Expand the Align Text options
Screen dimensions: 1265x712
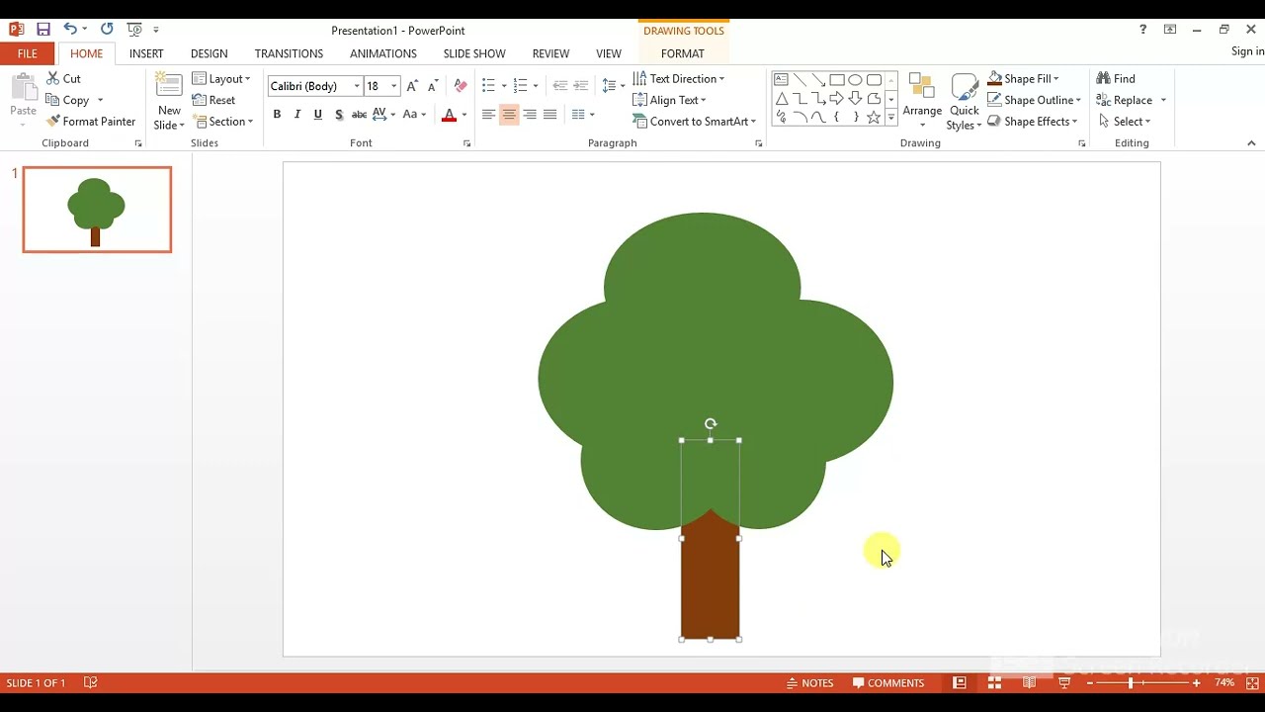(669, 100)
